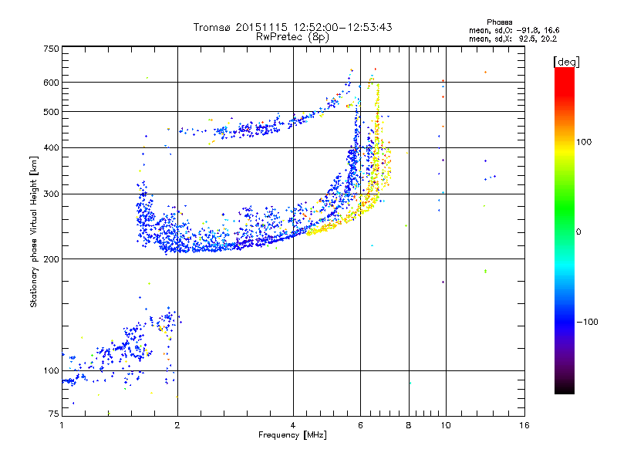Click the plot title "Tromsø 20151115 12:52:00-12:53:43"
Image resolution: width=617 pixels, height=463 pixels.
(x=292, y=27)
